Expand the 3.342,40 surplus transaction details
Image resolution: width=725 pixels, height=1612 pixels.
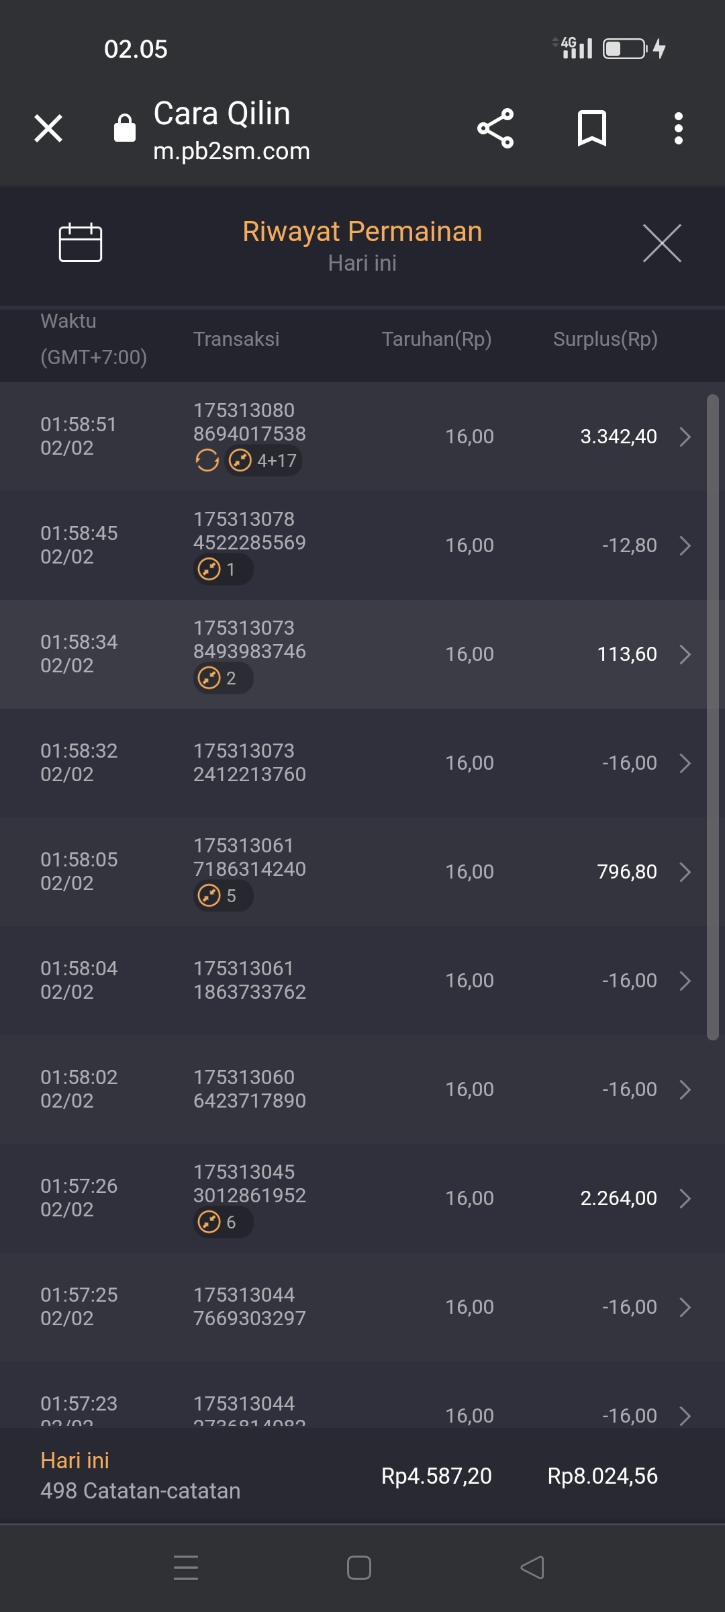[685, 437]
